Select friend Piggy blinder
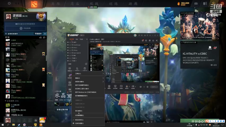Image resolution: width=226 pixels, height=127 pixels. (25, 60)
